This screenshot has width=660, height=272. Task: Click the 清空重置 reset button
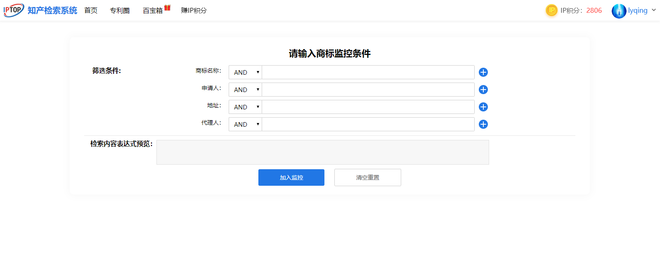367,177
